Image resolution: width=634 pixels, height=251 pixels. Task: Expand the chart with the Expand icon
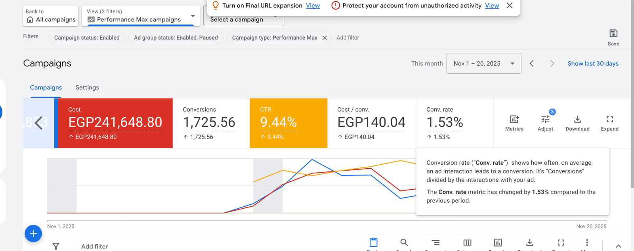(x=609, y=120)
